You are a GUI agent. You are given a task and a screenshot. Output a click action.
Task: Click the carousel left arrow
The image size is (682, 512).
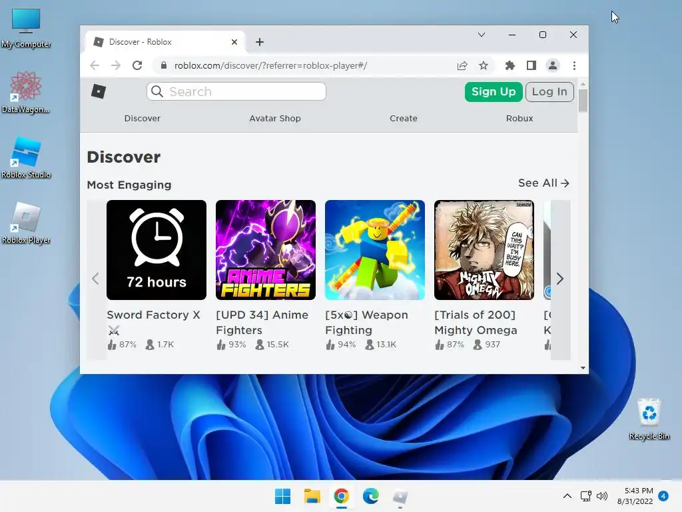[x=96, y=279]
